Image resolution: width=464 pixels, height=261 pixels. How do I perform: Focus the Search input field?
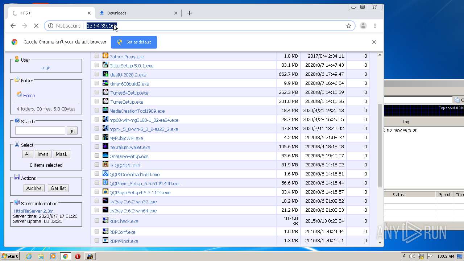pos(40,130)
